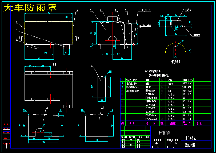Click the 常州工学院 text in title block

click(190, 145)
